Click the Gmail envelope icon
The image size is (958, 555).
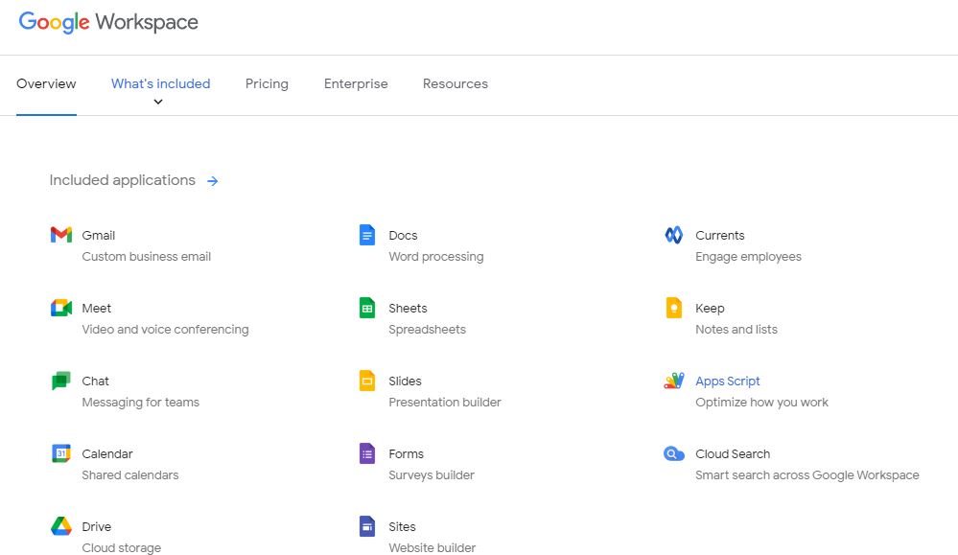click(61, 235)
